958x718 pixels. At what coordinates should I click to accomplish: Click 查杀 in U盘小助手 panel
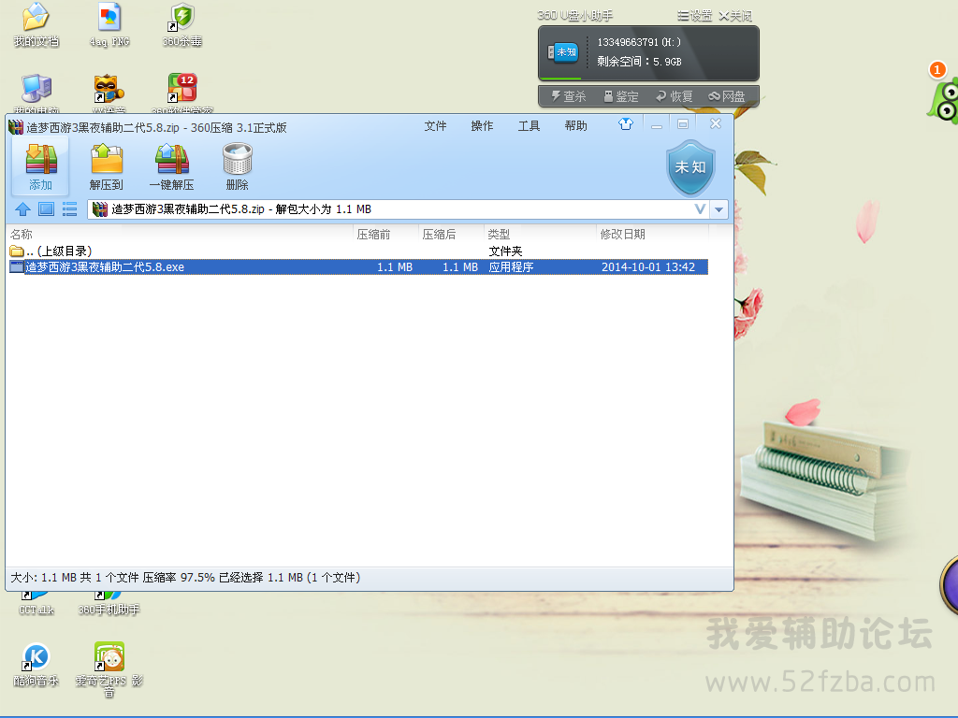click(x=569, y=96)
